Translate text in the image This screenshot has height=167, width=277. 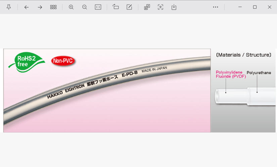click(x=147, y=7)
